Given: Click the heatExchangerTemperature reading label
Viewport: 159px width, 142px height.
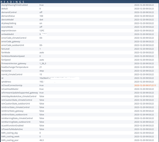Looking at the screenshot, I should pos(15,67).
